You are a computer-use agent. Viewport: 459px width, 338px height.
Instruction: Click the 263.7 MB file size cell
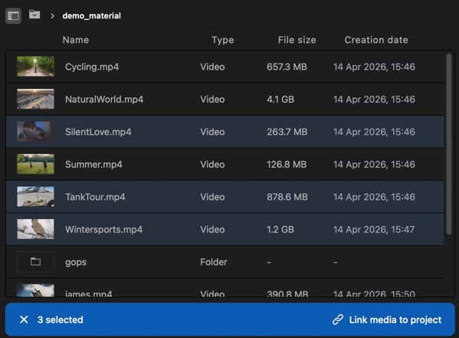287,132
